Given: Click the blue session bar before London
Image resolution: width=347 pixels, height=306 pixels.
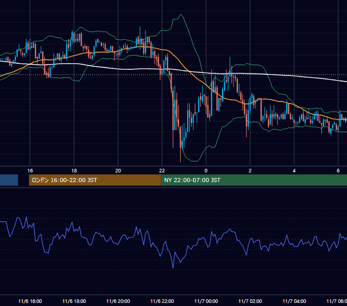Looking at the screenshot, I should [9, 180].
